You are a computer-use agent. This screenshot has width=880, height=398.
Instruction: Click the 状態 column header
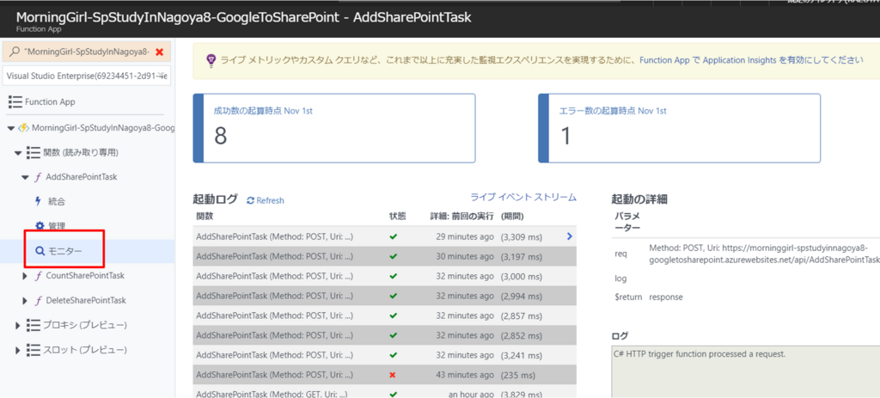pos(397,216)
